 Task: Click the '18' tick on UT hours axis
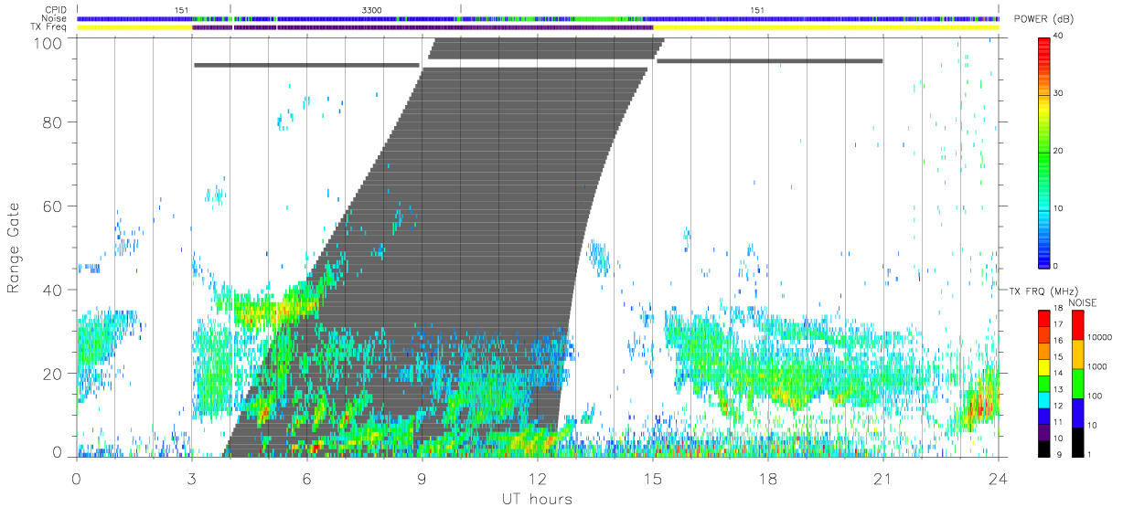(x=768, y=478)
